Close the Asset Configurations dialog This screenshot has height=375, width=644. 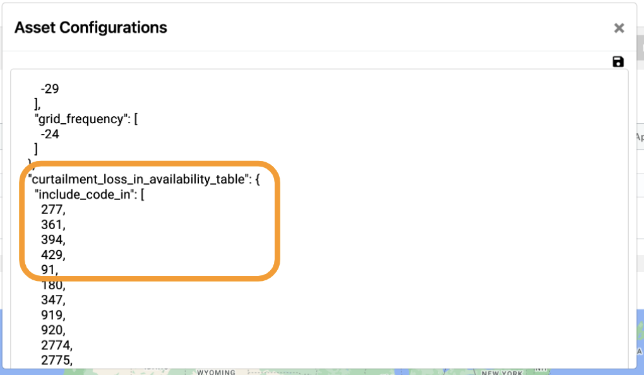[x=619, y=28]
